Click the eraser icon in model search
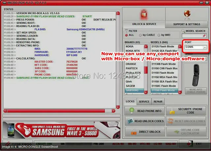The width and height of the screenshot is (211, 151). click(x=204, y=36)
